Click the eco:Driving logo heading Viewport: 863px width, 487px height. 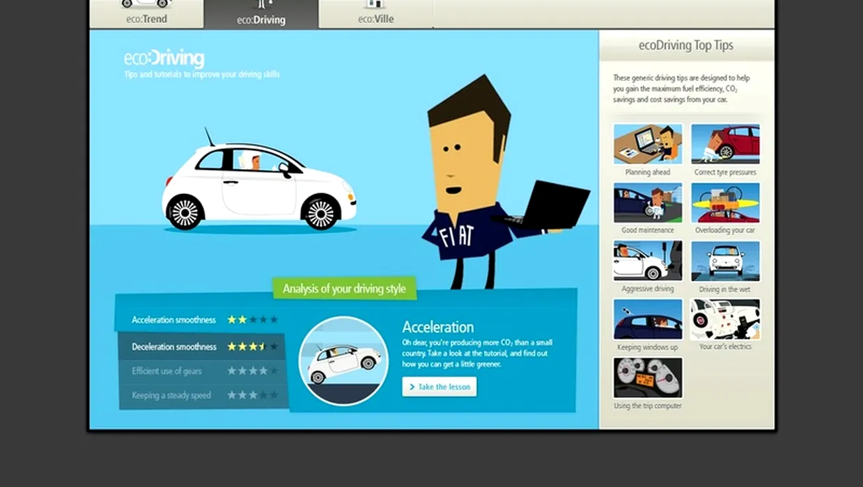[164, 59]
